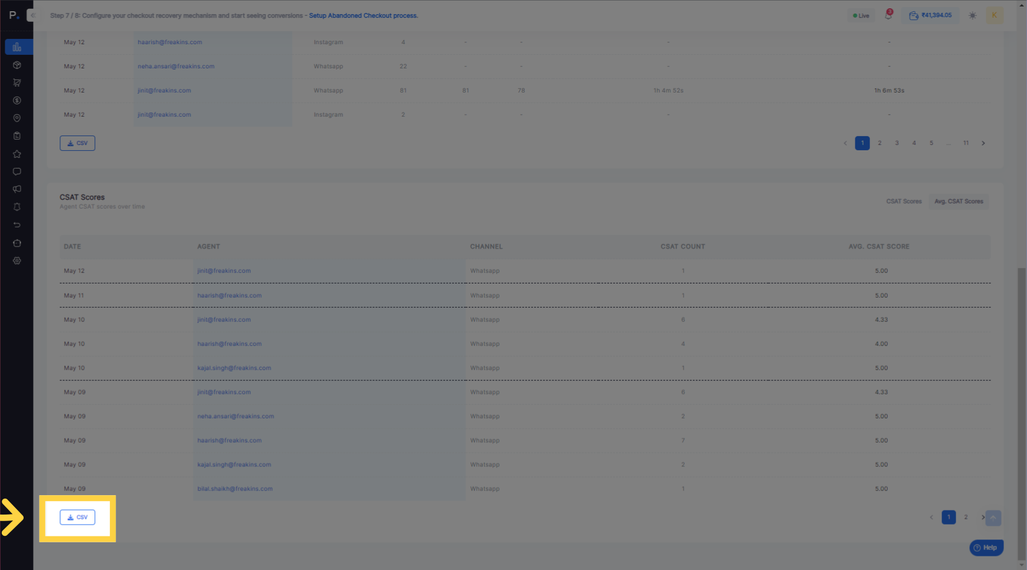
Task: Go to page 4 of upper table
Action: (914, 143)
